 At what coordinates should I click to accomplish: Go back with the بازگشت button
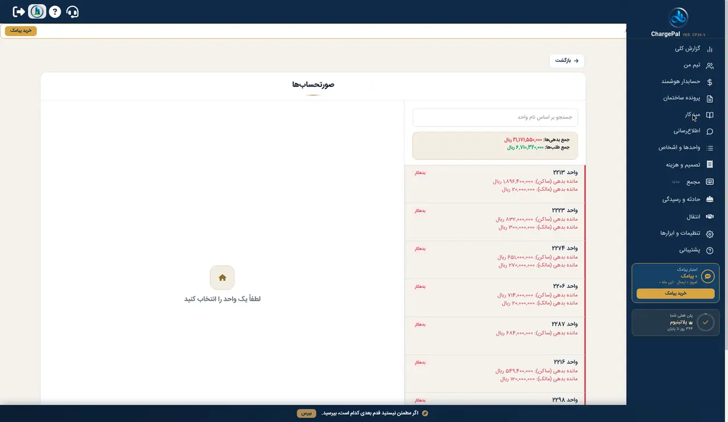[566, 61]
